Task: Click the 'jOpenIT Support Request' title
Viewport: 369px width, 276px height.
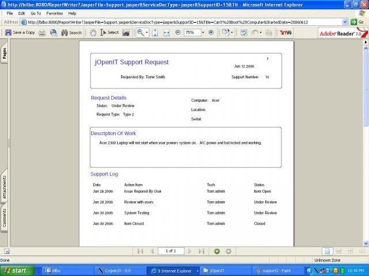Action: (131, 62)
